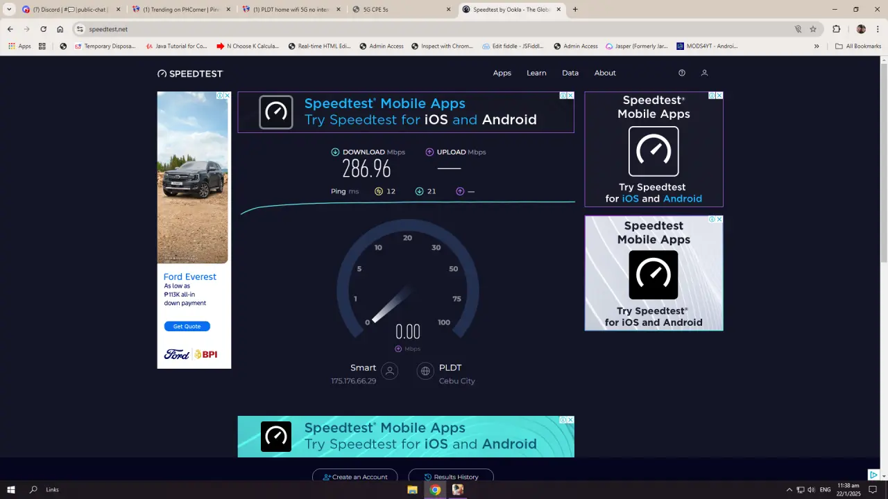
Task: Open File Explorer from the taskbar
Action: click(x=412, y=489)
